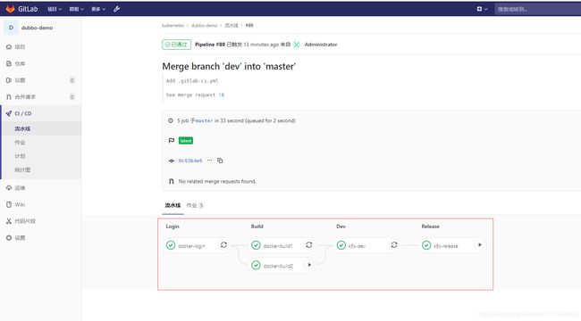The image size is (581, 321).
Task: Switch to Jobs (作业) 5 tab
Action: pos(195,205)
